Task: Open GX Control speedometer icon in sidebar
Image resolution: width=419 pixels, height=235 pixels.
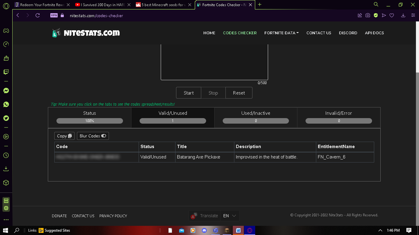Action: (x=6, y=44)
